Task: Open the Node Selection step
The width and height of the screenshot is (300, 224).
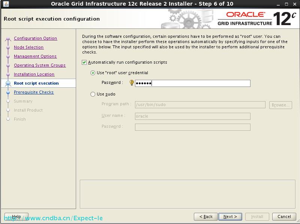Action: [29, 47]
